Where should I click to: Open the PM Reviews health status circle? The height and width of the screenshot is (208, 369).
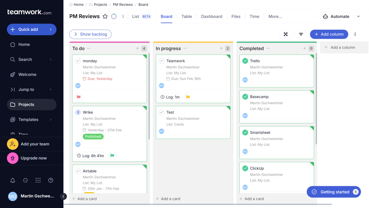pos(113,16)
